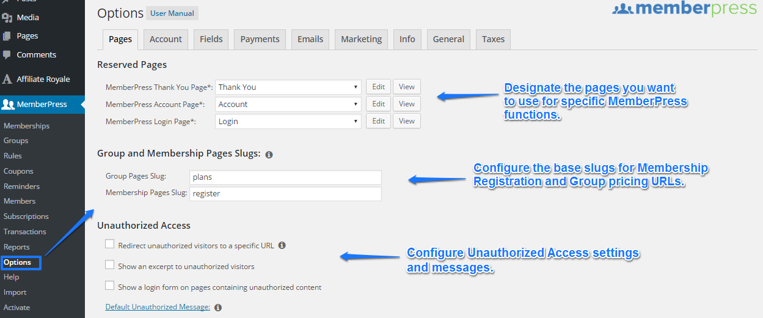Click View for the Account page
The width and height of the screenshot is (763, 318).
[x=407, y=104]
